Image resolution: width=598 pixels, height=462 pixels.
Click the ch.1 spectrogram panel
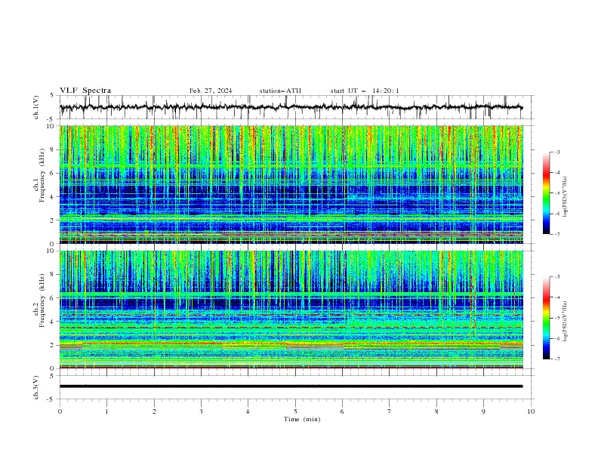[x=291, y=184]
